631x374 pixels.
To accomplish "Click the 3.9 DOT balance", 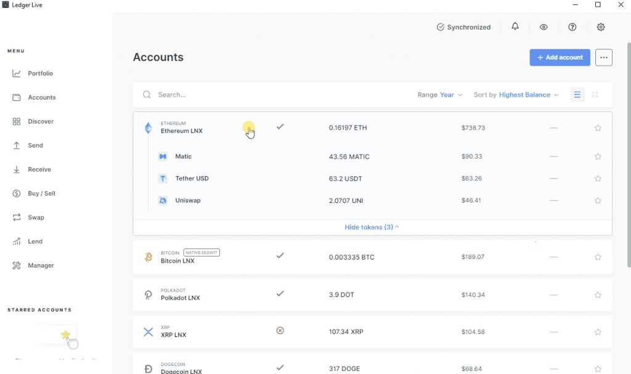I will (341, 295).
